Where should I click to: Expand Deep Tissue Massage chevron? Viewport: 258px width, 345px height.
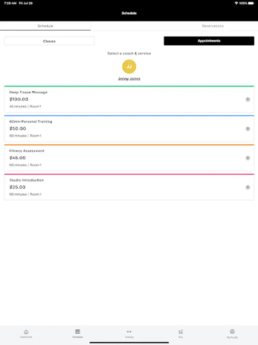click(248, 99)
